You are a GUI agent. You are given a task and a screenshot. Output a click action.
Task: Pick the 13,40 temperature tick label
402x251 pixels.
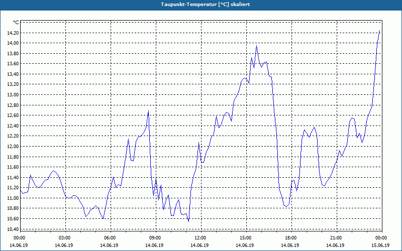tap(14, 74)
